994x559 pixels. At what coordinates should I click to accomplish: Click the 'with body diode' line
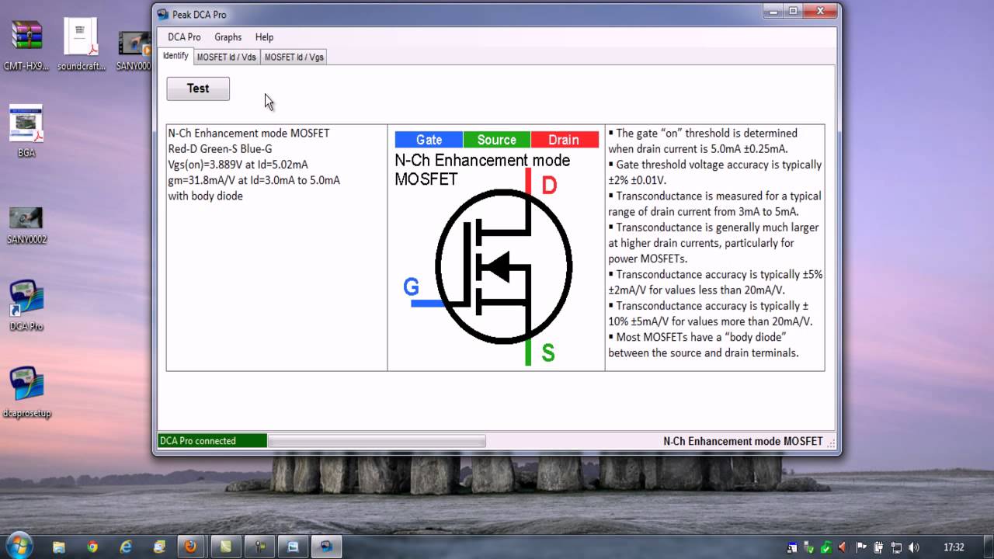tap(206, 196)
